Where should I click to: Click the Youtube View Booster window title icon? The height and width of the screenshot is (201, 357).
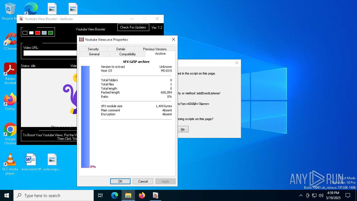point(21,19)
